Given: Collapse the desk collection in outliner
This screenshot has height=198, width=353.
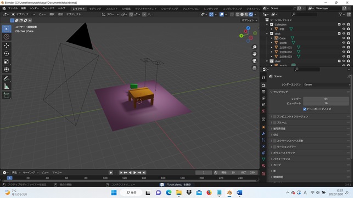Looking at the screenshot, I should pos(267,33).
